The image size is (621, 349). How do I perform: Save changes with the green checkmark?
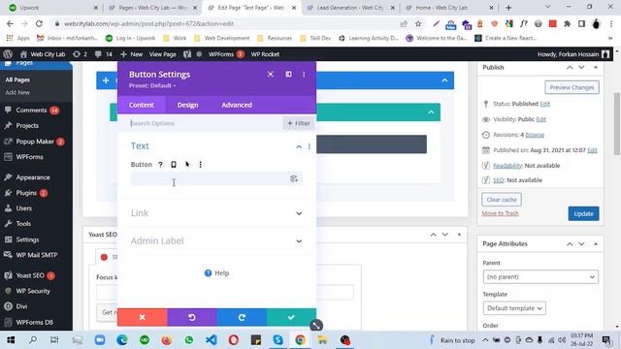[x=291, y=317]
